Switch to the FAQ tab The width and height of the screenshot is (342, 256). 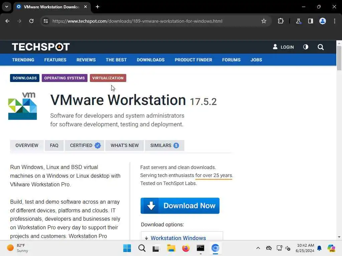pos(54,145)
